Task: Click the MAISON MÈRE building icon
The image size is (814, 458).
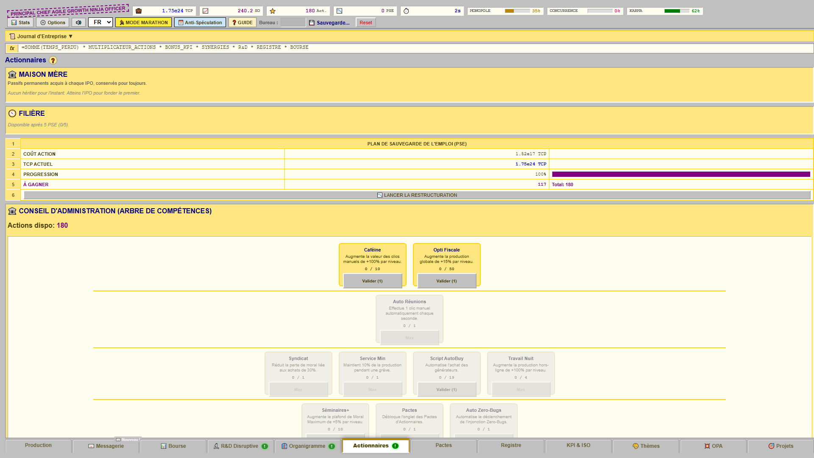Action: tap(12, 75)
